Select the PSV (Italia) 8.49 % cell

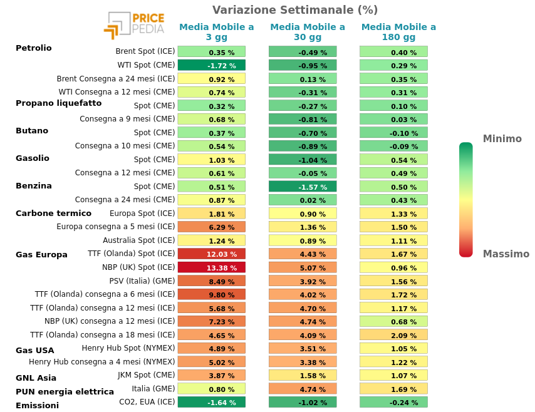coord(212,281)
